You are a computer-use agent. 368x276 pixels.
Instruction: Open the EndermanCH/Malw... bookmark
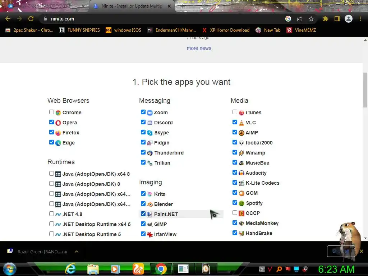pyautogui.click(x=171, y=30)
